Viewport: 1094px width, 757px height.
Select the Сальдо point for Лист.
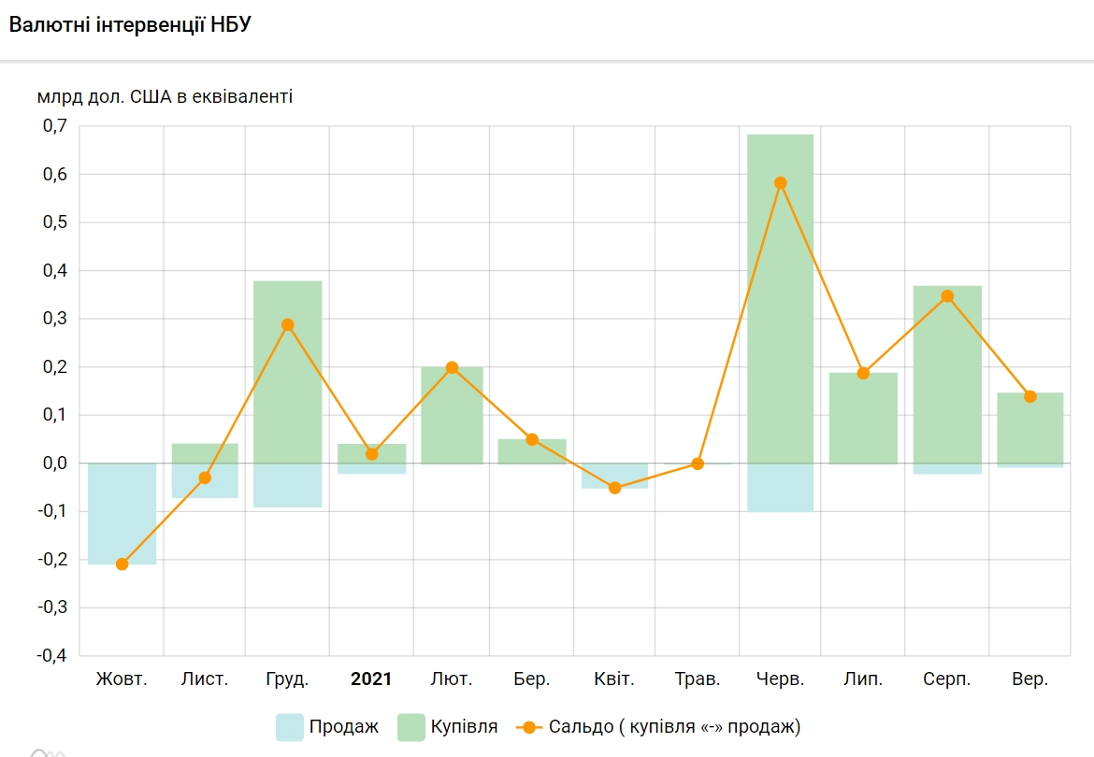[205, 478]
